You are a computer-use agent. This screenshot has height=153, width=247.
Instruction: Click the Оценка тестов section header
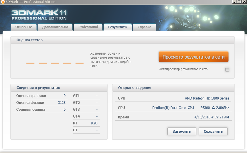tap(29, 40)
